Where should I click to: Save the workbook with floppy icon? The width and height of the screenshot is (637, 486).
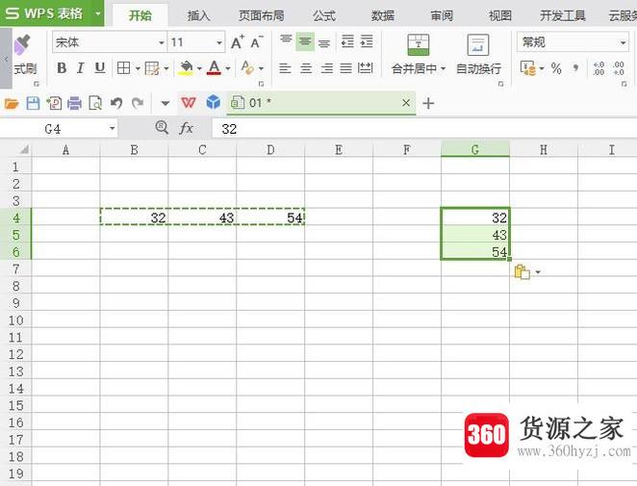tap(33, 103)
